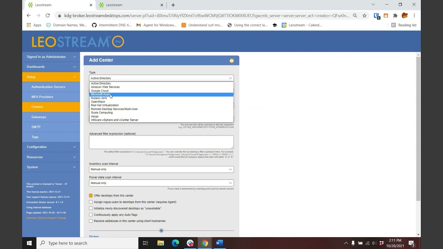Bookmark this page with the star icon

364,16
